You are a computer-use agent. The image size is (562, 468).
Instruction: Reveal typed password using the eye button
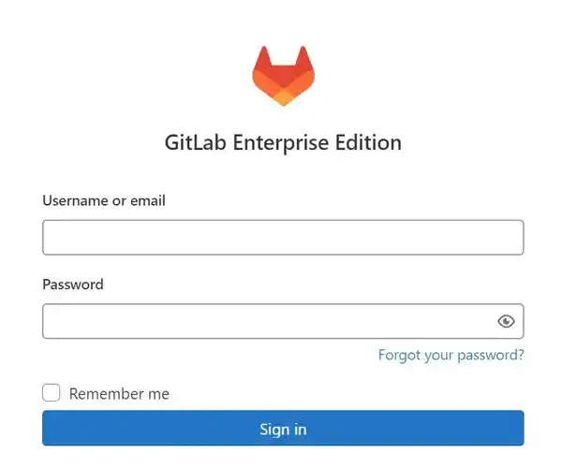(x=506, y=321)
